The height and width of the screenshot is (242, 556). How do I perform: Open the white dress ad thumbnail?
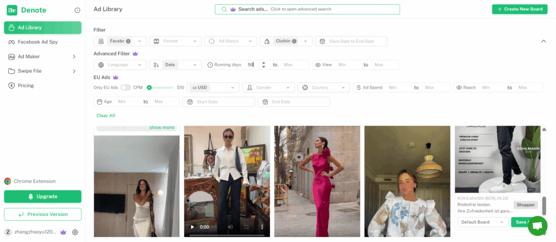point(136,186)
